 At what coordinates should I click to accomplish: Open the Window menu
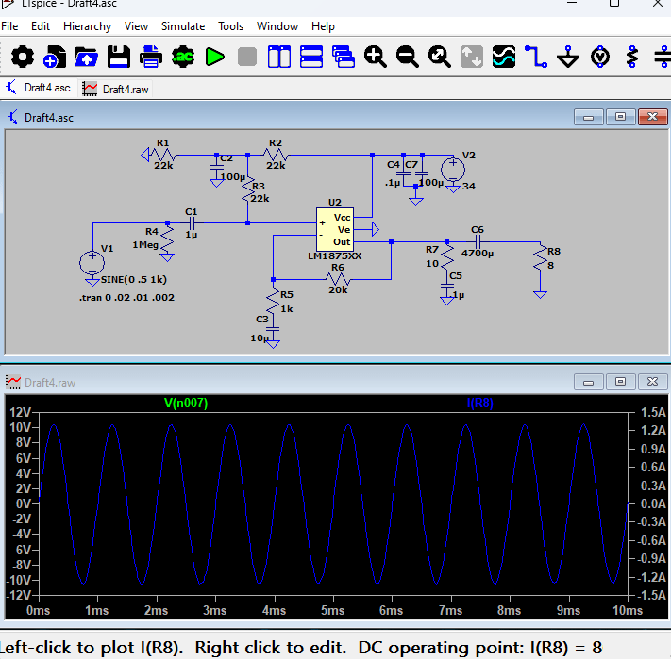click(277, 26)
